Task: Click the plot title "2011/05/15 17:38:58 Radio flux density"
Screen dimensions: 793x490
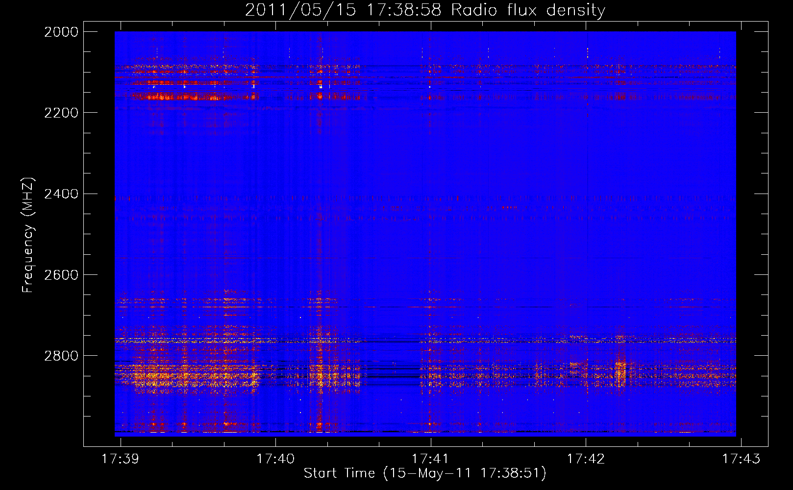Action: (425, 10)
